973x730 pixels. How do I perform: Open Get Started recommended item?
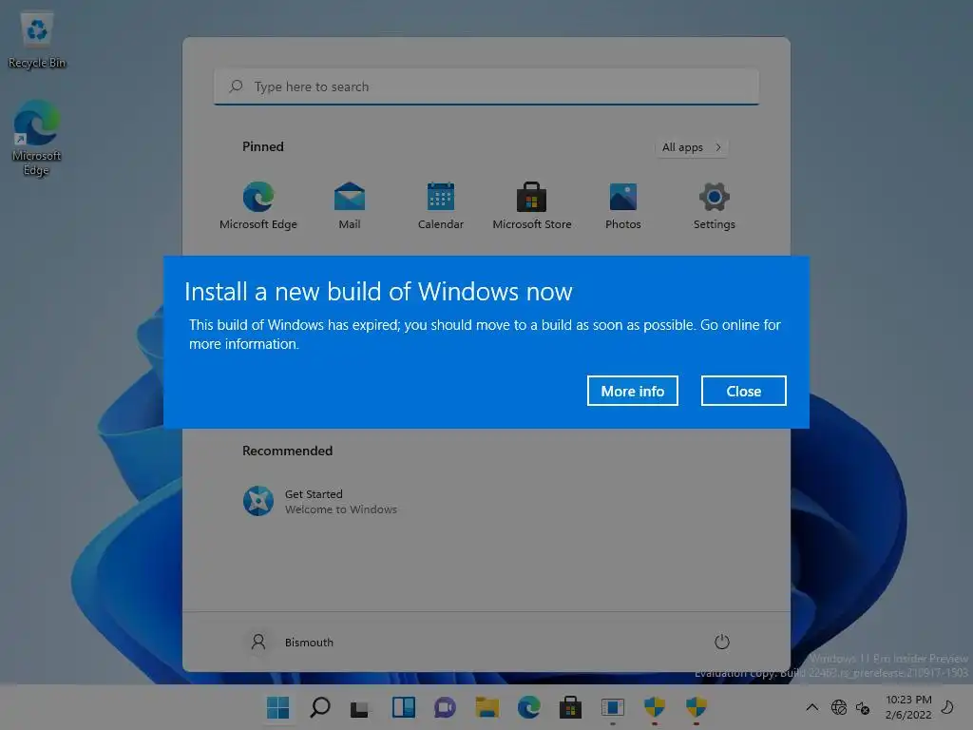coord(320,501)
